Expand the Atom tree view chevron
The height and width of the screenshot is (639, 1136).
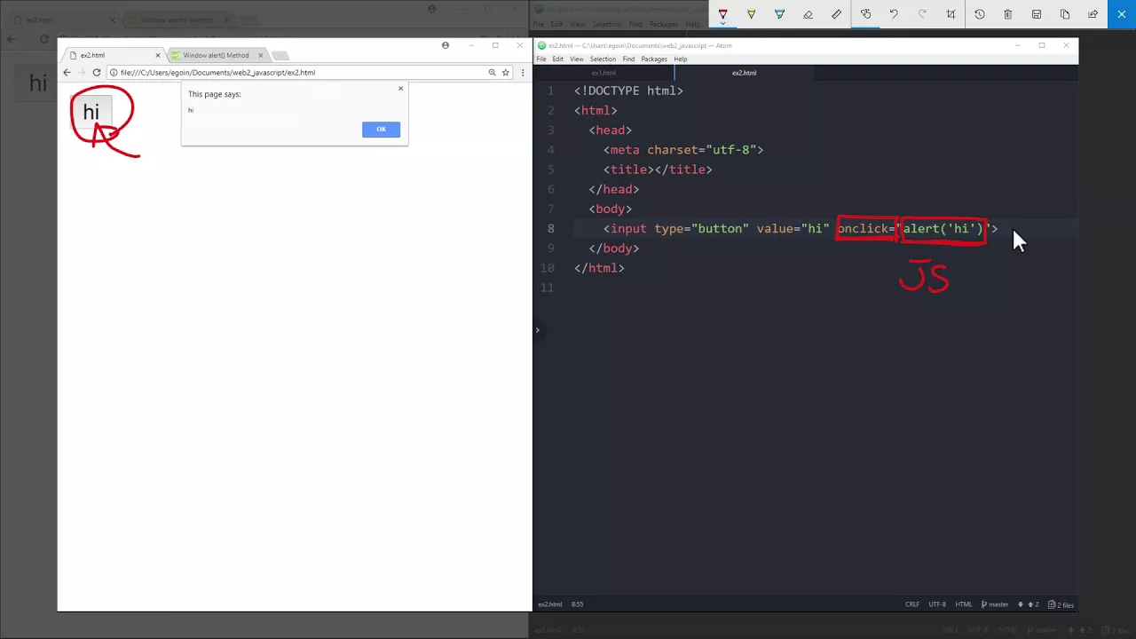coord(537,330)
